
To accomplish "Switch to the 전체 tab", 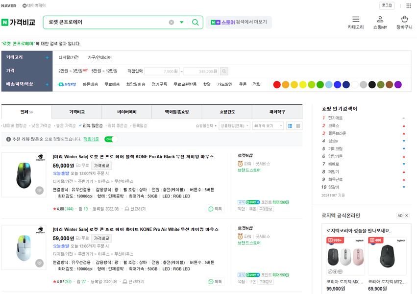I will (26, 112).
